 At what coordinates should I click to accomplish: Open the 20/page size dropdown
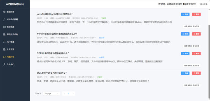(x=52, y=93)
